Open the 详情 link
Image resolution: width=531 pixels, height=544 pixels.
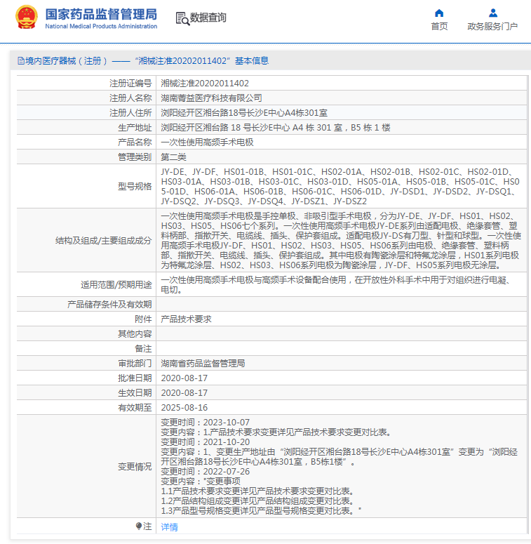[x=170, y=527]
